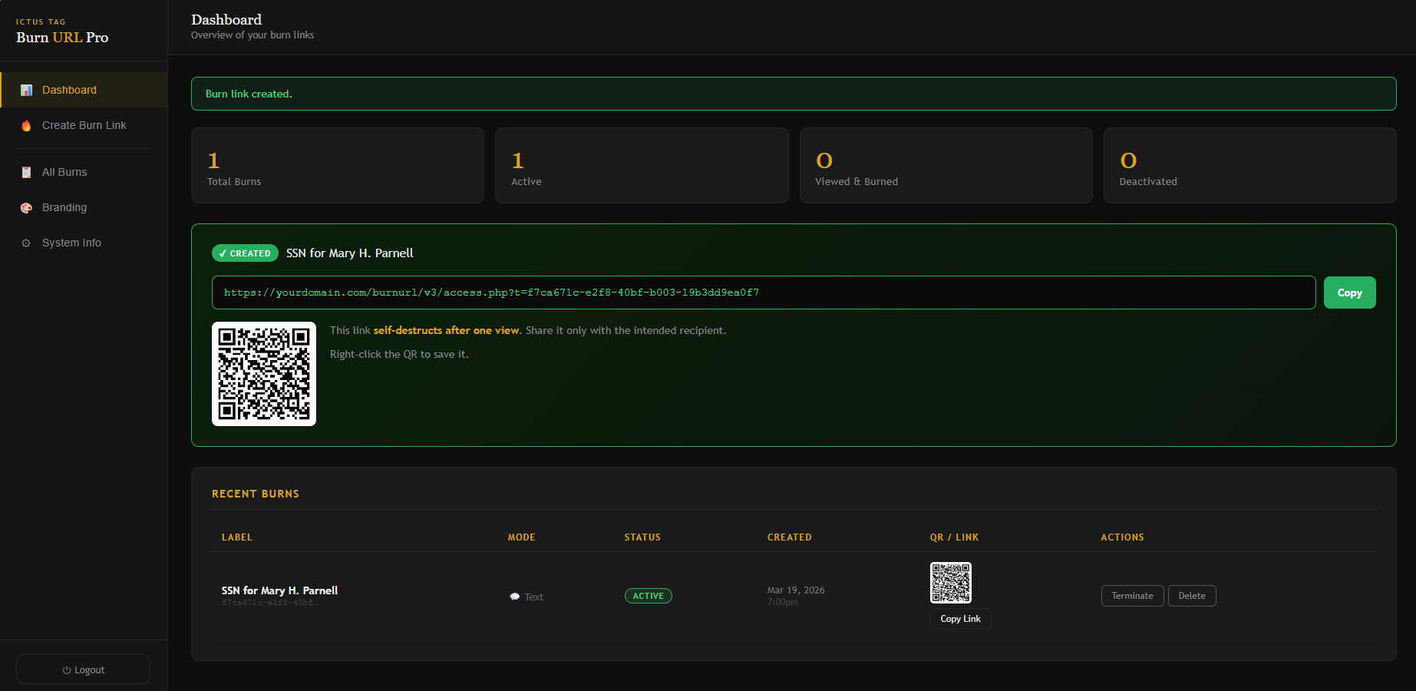Click the Dashboard chart icon in sidebar
Screen dimensions: 1416x691
(x=26, y=91)
